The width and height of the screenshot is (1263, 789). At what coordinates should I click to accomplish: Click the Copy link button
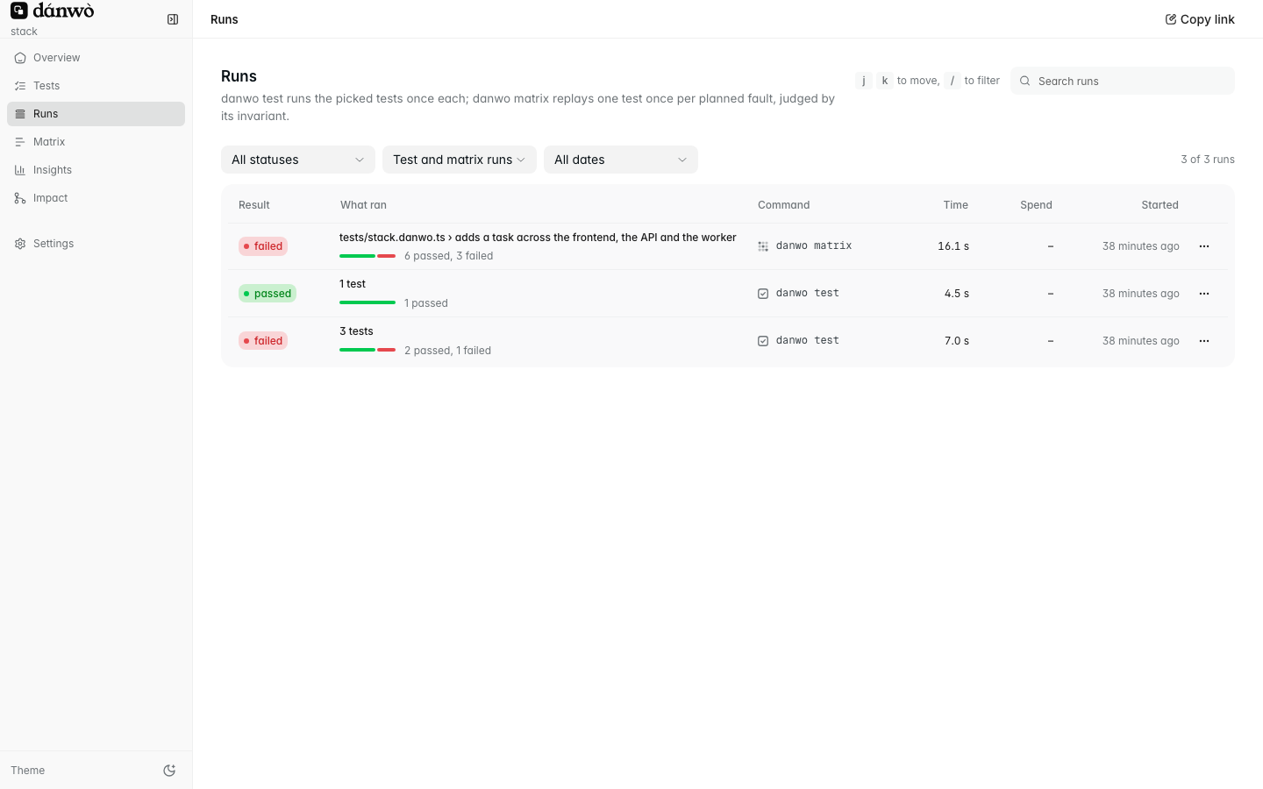pyautogui.click(x=1199, y=19)
